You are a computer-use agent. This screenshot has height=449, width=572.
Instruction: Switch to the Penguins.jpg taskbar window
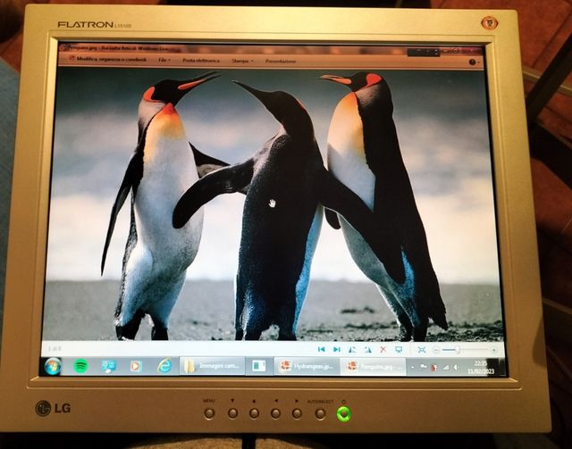coord(373,367)
